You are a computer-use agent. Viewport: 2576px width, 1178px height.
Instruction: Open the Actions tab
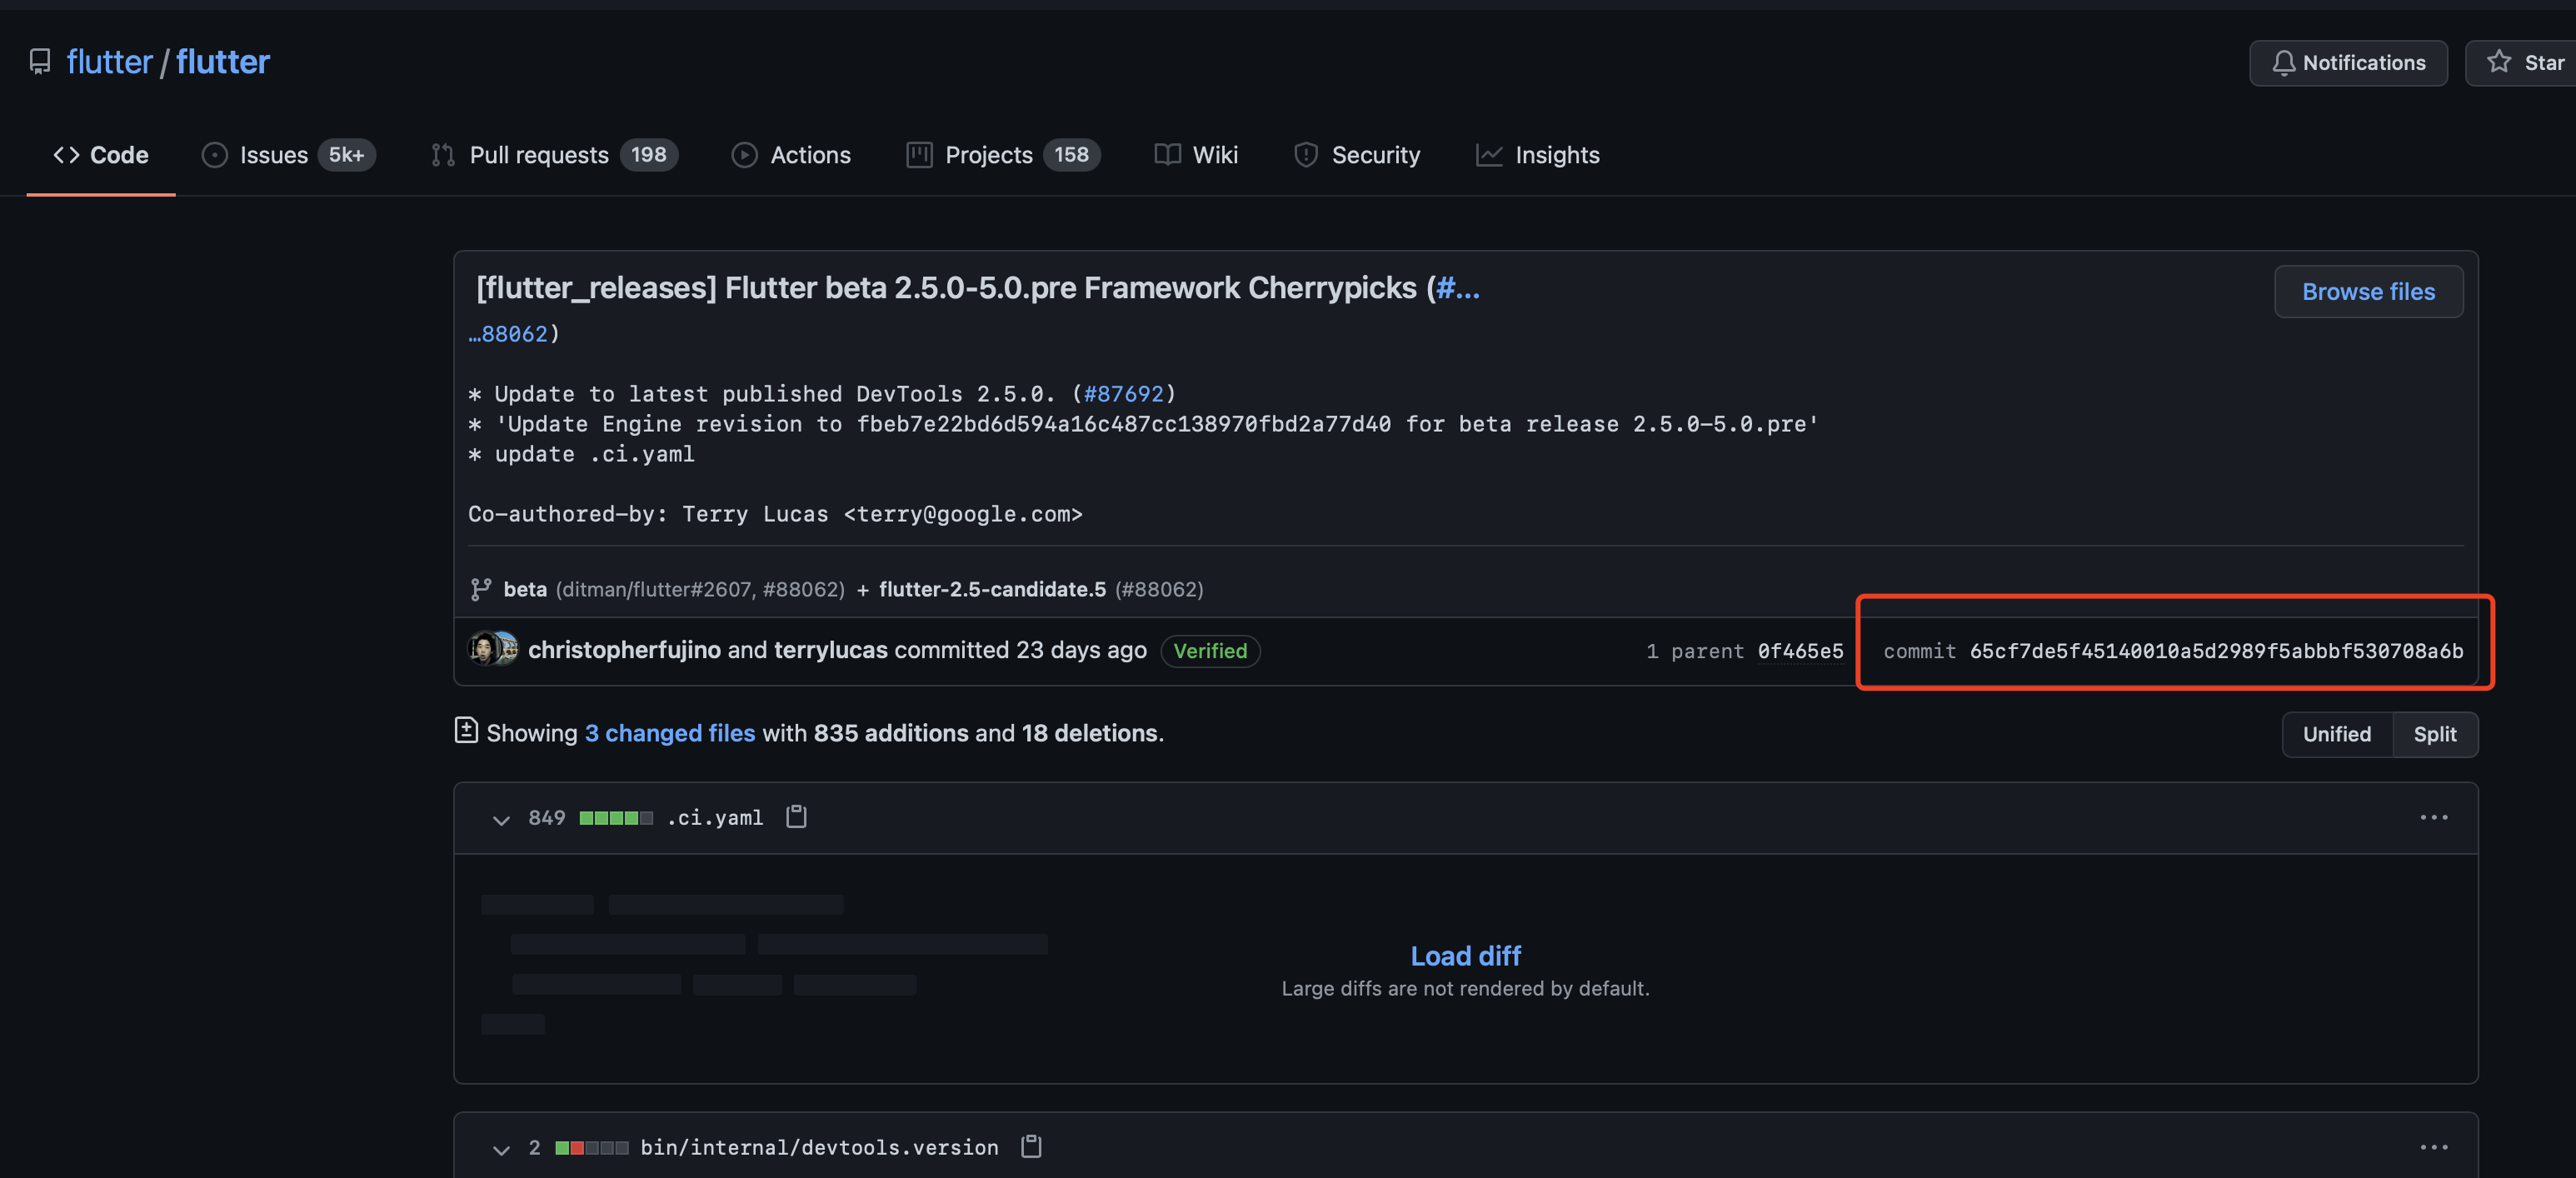pos(791,155)
